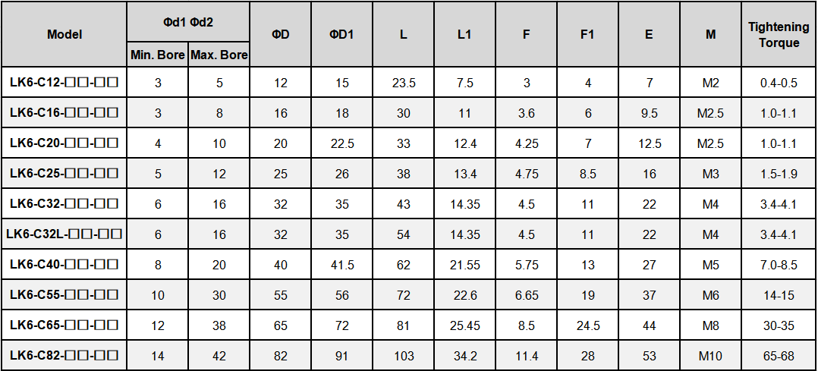This screenshot has height=371, width=818.
Task: Click the Φd1 Φd2 merged header
Action: (x=188, y=22)
